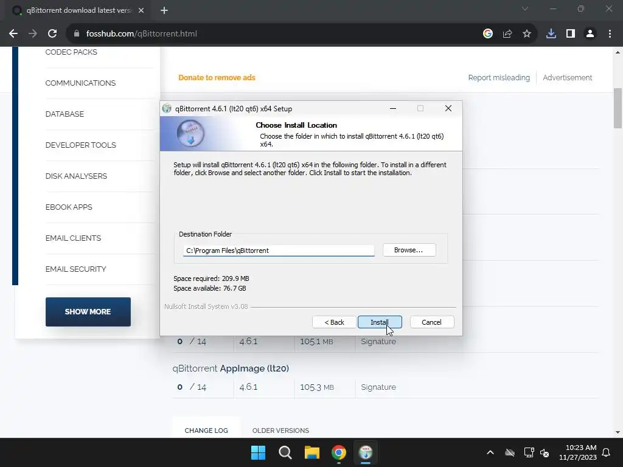Click the address bar URL
The width and height of the screenshot is (623, 467).
click(141, 34)
